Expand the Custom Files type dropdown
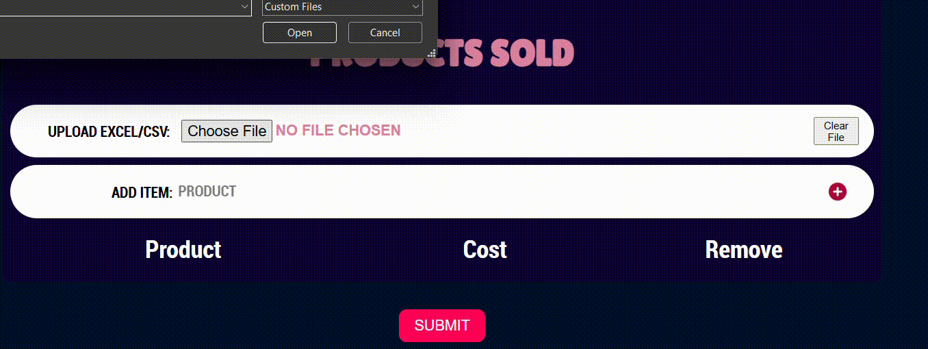Viewport: 928px width, 349px height. coord(415,7)
